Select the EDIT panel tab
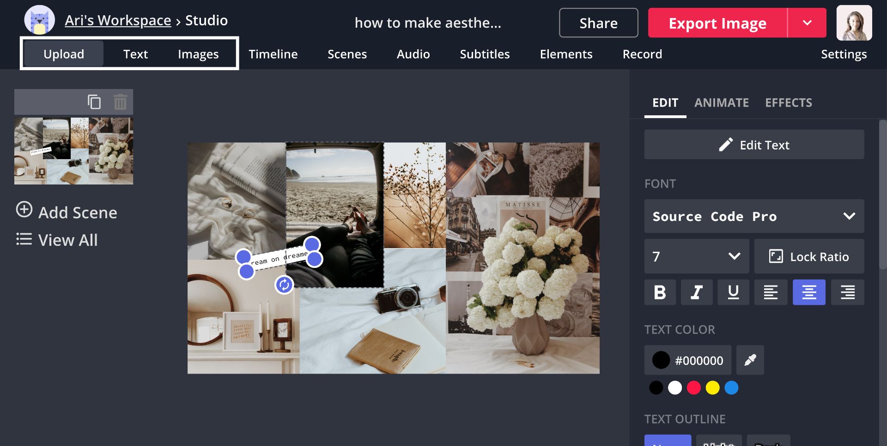 (665, 102)
